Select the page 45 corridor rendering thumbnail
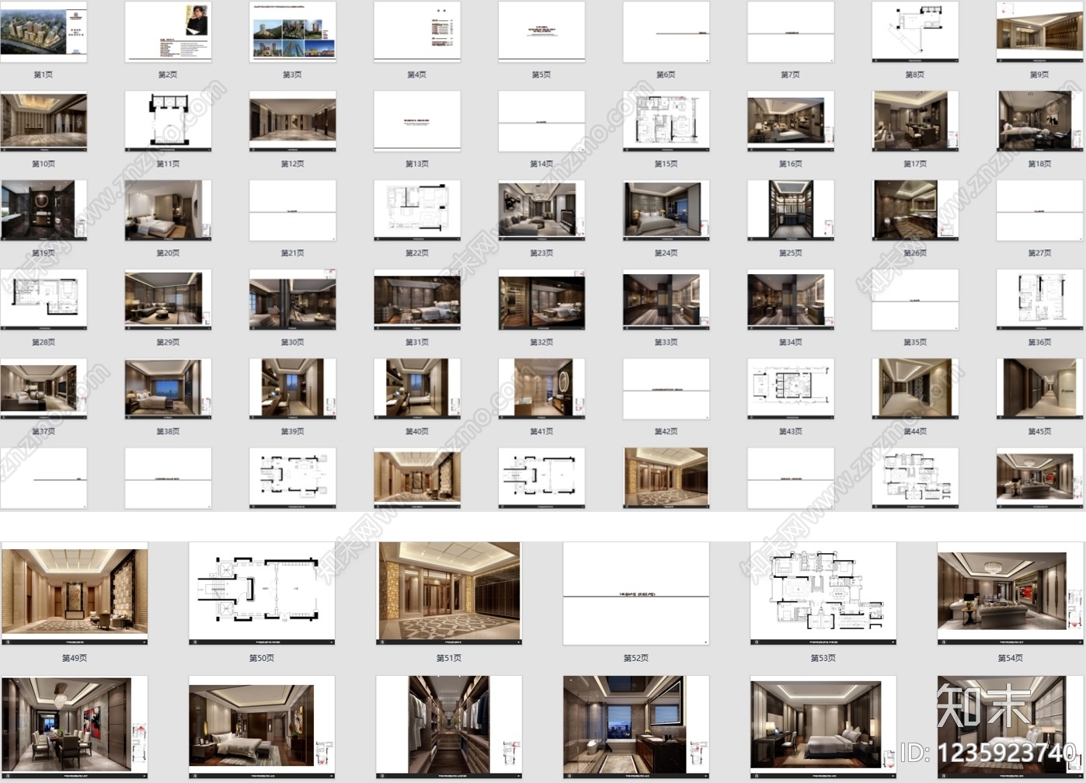The width and height of the screenshot is (1086, 783). coord(1039,389)
